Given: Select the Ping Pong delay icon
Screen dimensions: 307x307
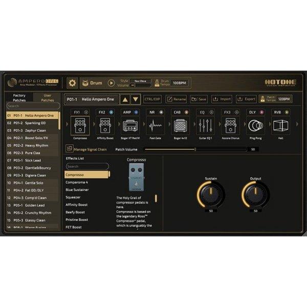Looking at the screenshot, I should pyautogui.click(x=254, y=125).
